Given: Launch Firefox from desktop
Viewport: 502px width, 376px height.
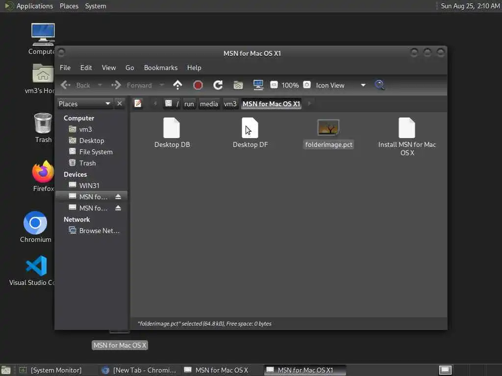Looking at the screenshot, I should click(43, 176).
